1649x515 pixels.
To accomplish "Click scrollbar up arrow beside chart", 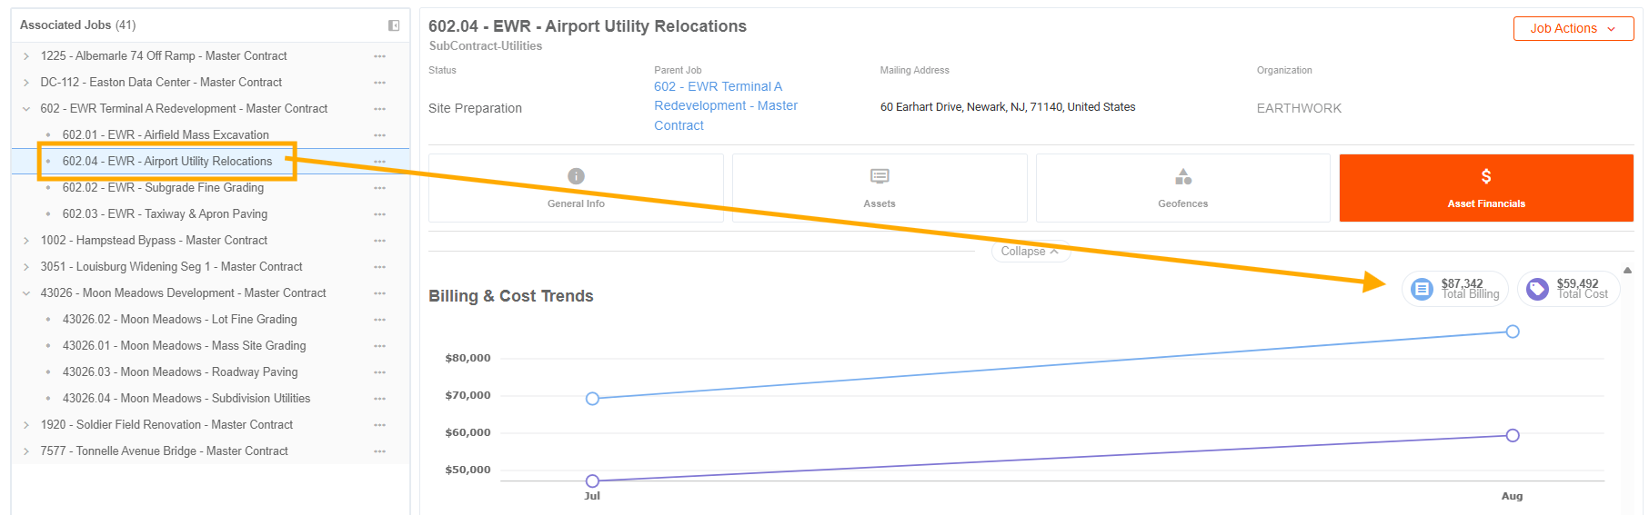I will pyautogui.click(x=1627, y=271).
